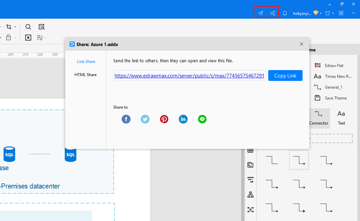
Task: Expand the Lock dropdown arrow
Action: (x=15, y=38)
